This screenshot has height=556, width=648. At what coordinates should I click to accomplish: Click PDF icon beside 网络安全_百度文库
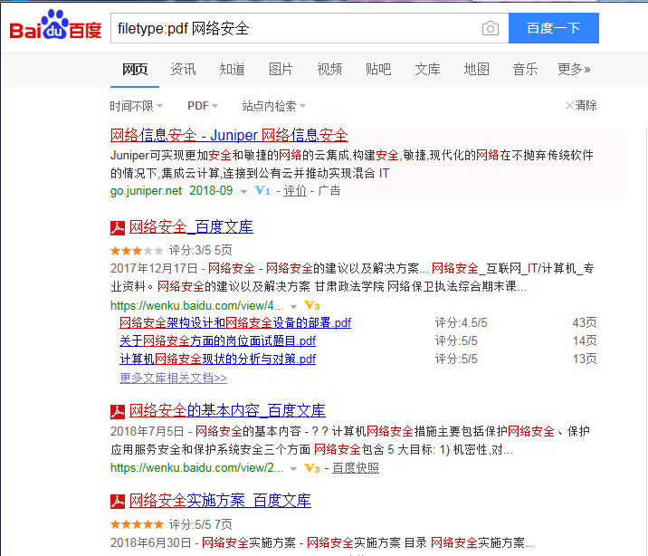pos(118,228)
